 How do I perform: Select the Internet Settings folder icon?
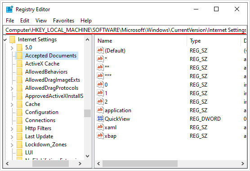point(12,39)
